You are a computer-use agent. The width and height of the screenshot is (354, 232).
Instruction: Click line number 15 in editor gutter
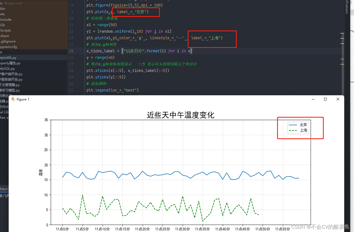coord(71,51)
